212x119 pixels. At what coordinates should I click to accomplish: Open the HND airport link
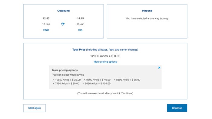46,30
